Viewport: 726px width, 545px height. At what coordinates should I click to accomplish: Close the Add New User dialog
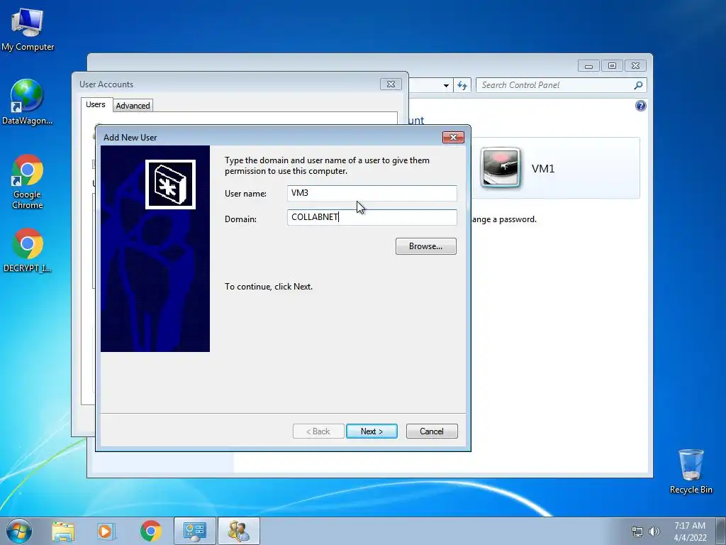[x=453, y=137]
